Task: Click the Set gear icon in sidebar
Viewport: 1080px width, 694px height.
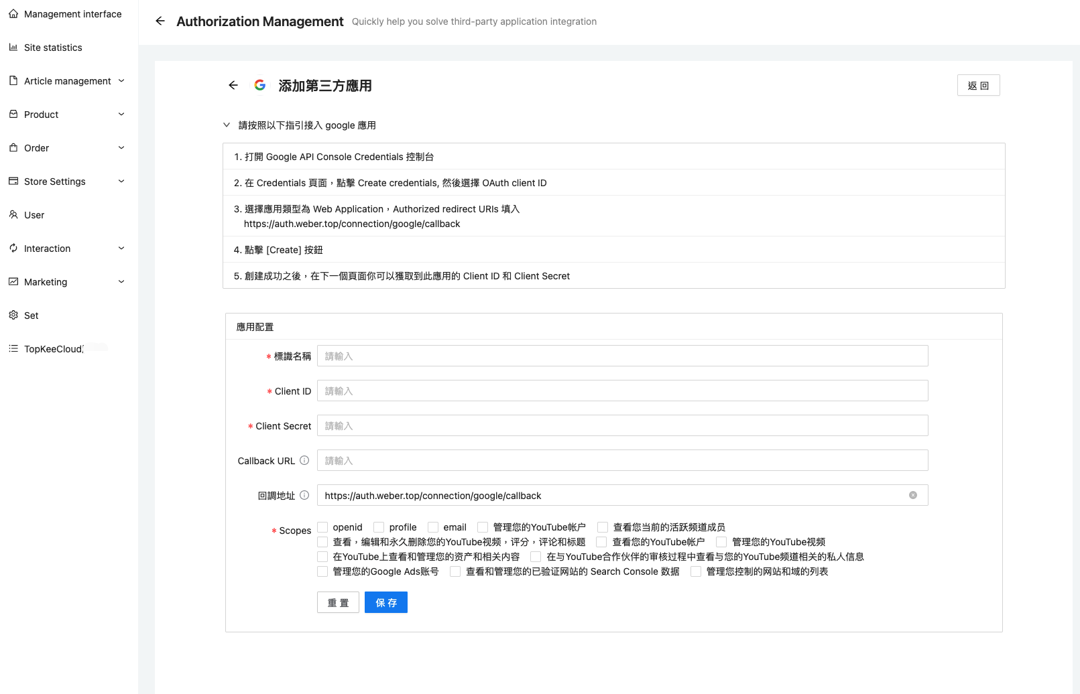Action: [x=13, y=316]
